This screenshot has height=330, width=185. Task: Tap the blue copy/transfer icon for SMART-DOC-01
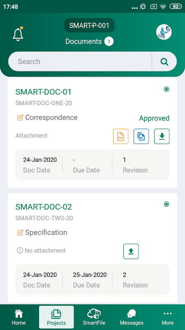[141, 137]
